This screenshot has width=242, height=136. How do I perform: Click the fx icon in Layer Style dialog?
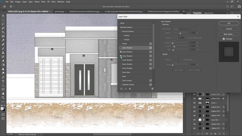[121, 89]
